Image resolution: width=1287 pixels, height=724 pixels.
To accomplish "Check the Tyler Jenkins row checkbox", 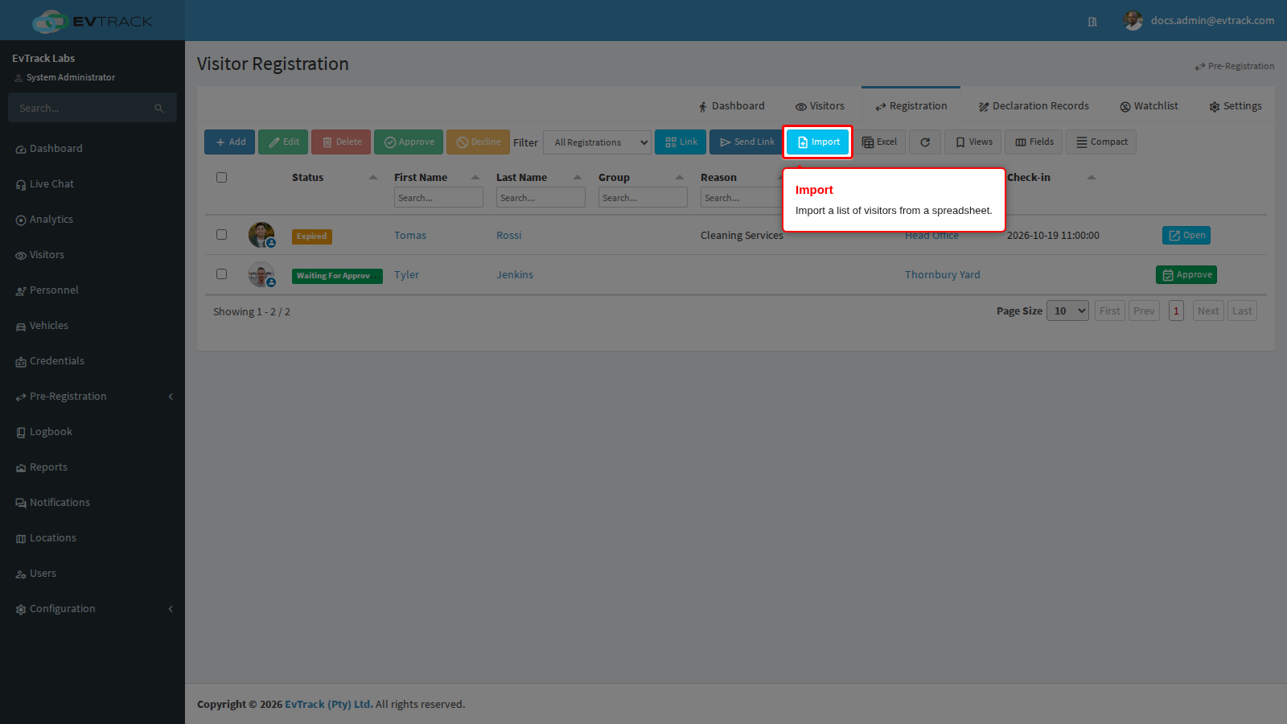I will [221, 274].
